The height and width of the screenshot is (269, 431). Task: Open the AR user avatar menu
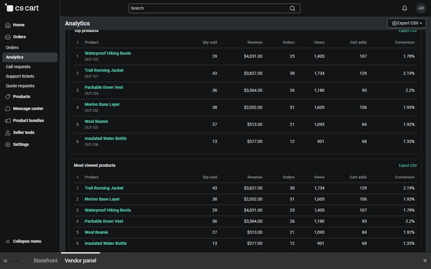point(421,8)
